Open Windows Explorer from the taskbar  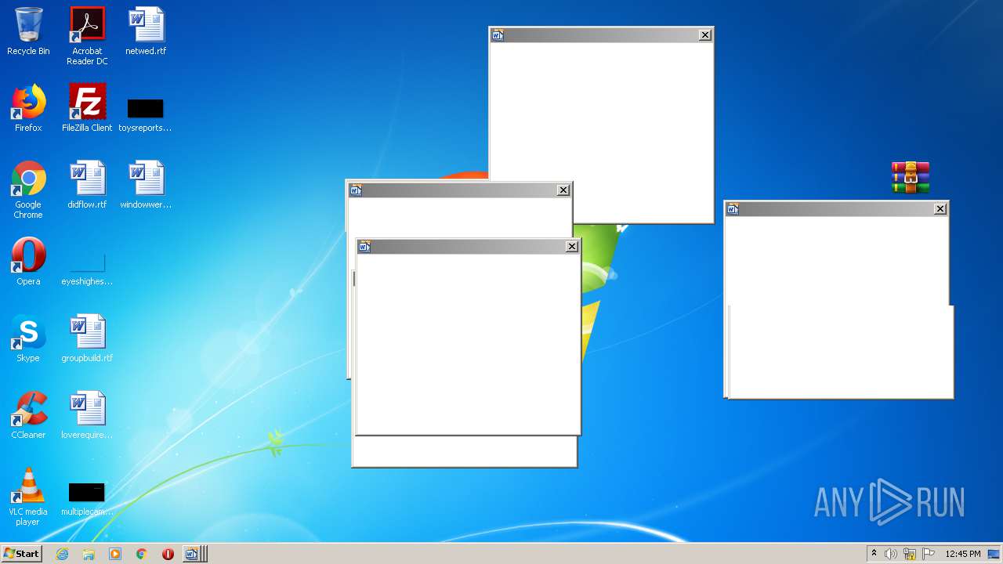[89, 554]
